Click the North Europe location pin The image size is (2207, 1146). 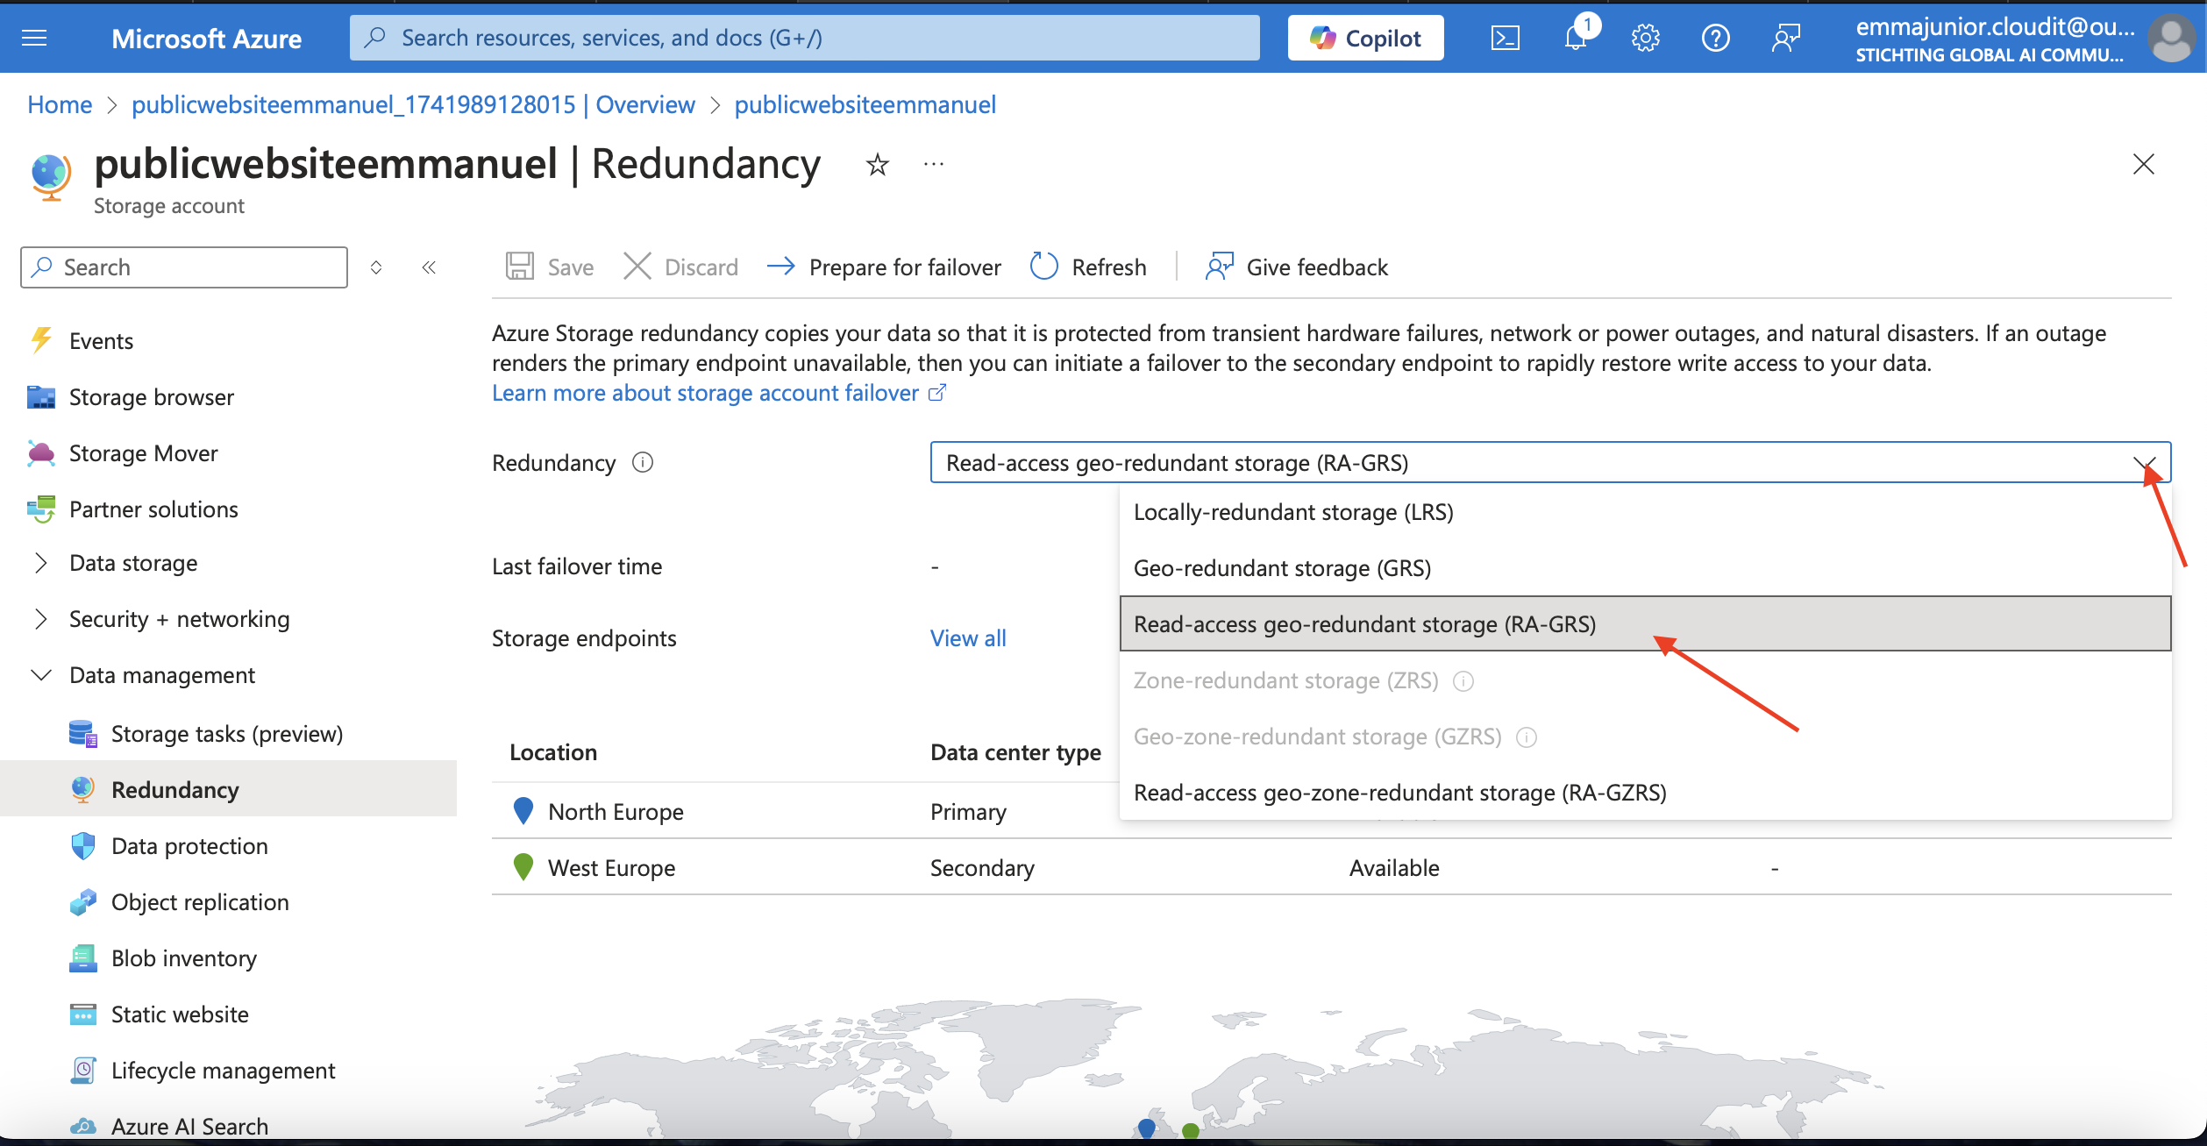click(523, 811)
